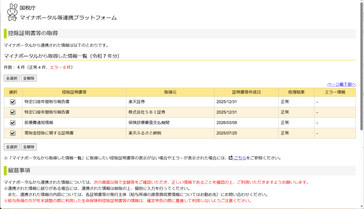Click the external link icon beside こちら

tap(231, 158)
